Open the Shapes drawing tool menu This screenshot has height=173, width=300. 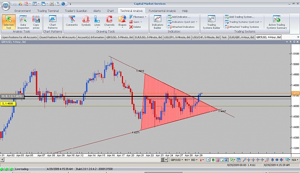point(122,22)
